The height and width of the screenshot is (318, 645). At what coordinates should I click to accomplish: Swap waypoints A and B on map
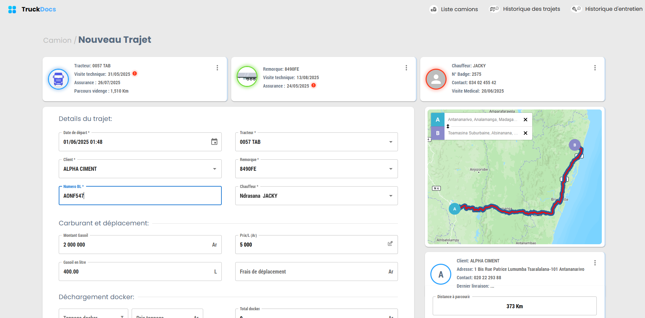tap(448, 126)
